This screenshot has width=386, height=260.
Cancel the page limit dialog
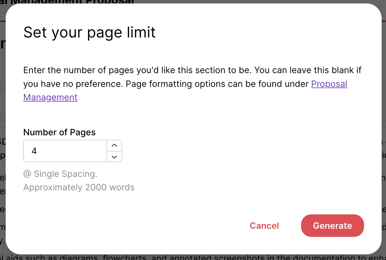click(264, 226)
